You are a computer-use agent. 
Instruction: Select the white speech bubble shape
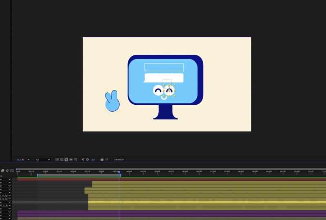coord(164,78)
